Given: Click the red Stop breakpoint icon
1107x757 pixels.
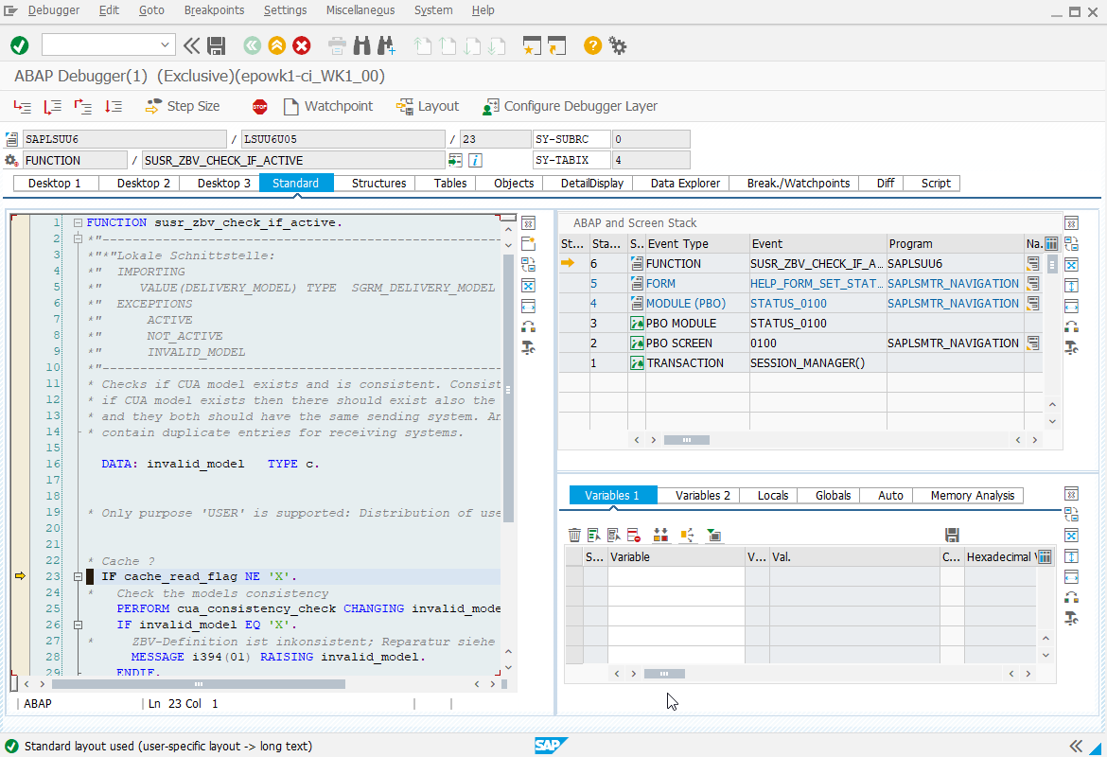Looking at the screenshot, I should [260, 107].
